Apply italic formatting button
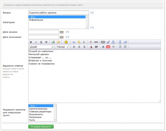Viewport: 166px width, 131px height. tap(36, 42)
